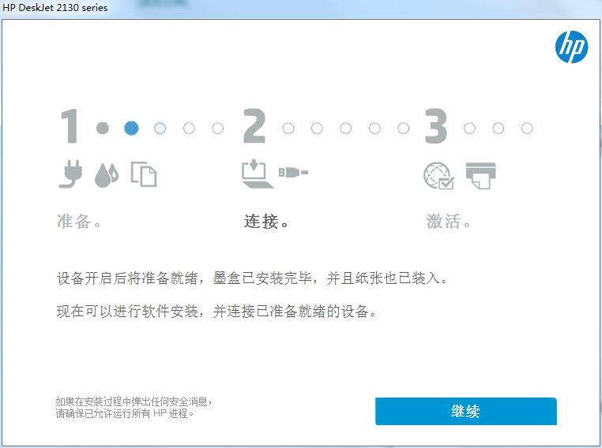Click the blue active progress dot

tap(131, 128)
